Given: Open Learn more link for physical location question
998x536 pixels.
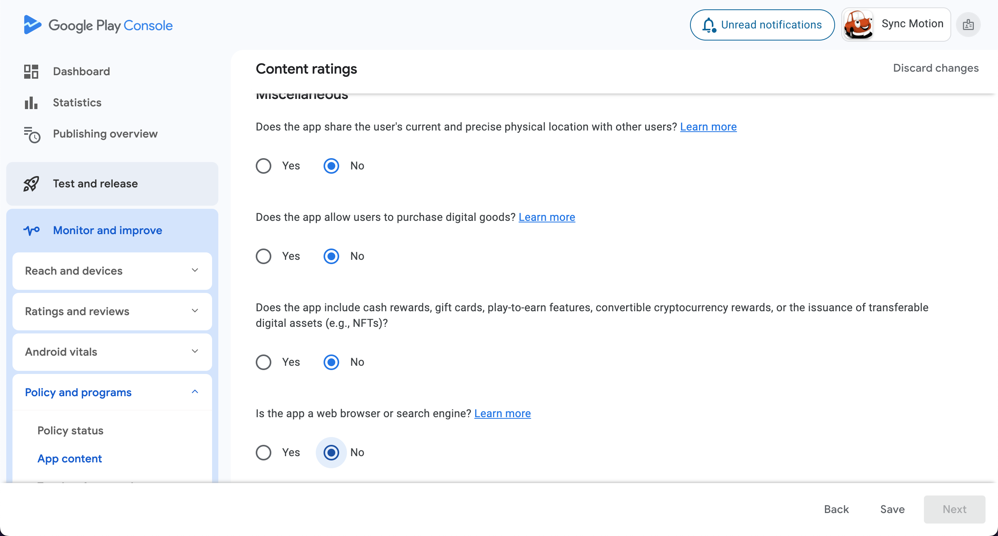Looking at the screenshot, I should pos(708,127).
